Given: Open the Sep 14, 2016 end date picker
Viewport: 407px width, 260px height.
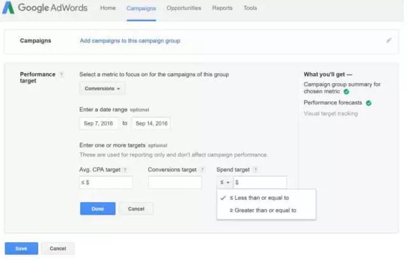Looking at the screenshot, I should point(151,123).
